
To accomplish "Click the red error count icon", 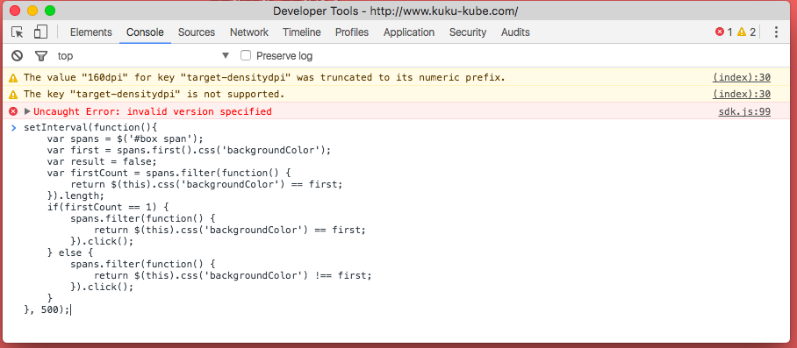I will pyautogui.click(x=719, y=32).
